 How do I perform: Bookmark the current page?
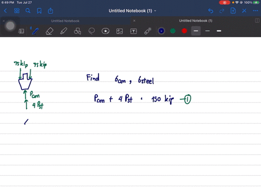pyautogui.click(x=39, y=11)
